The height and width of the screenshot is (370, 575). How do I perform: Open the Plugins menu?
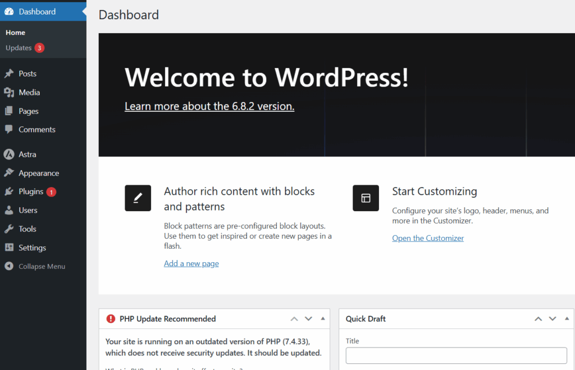pos(43,191)
